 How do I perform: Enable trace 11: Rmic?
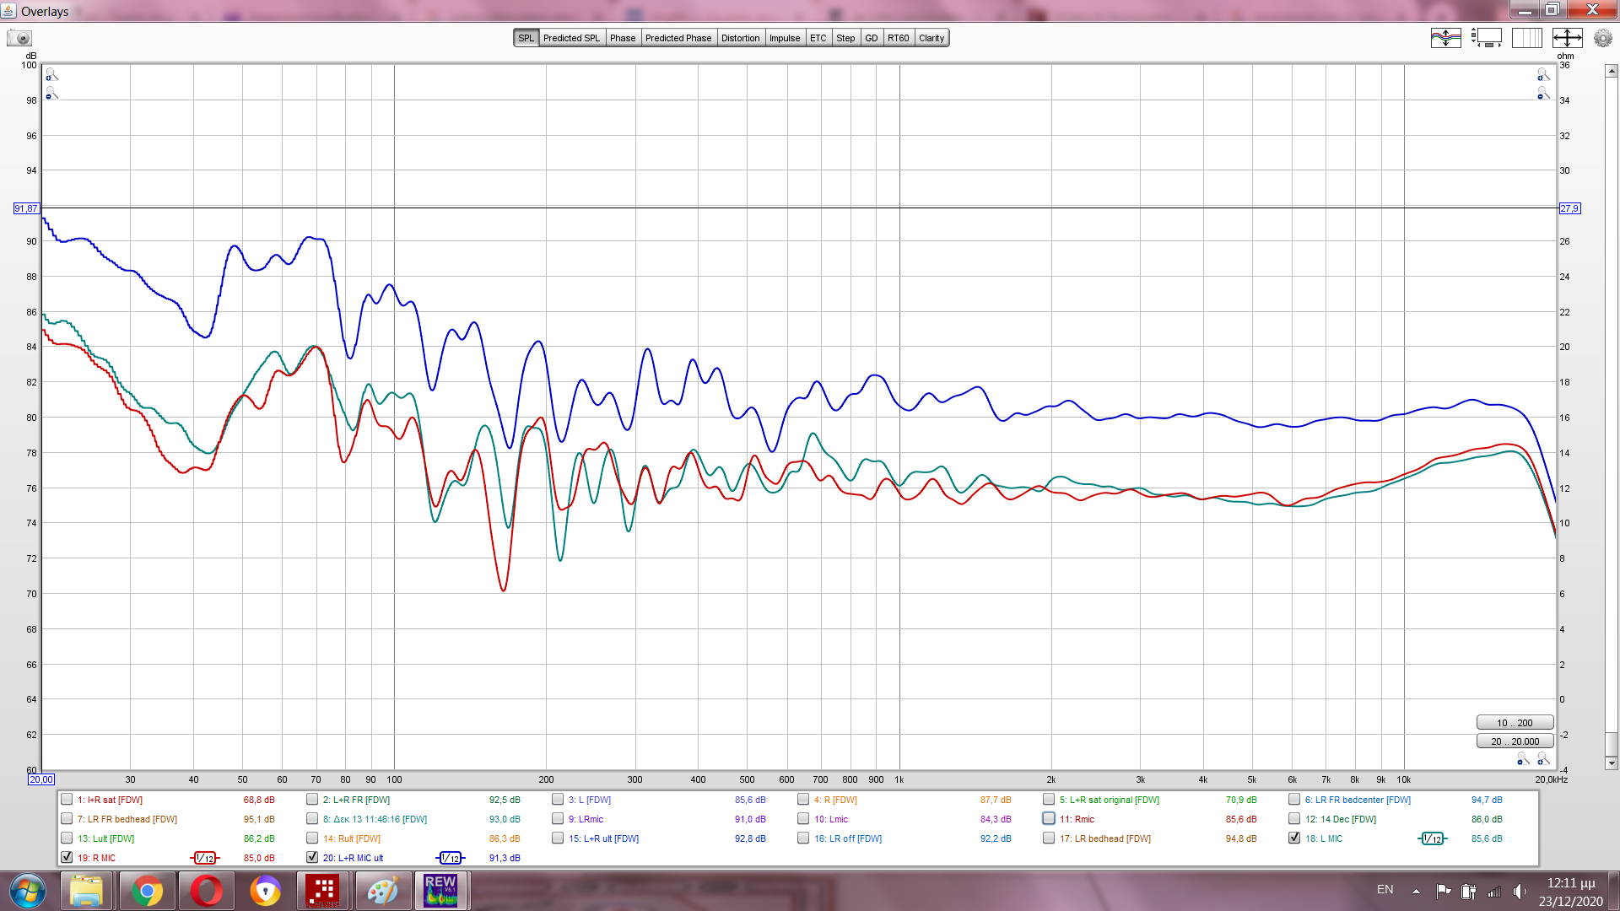point(1049,818)
